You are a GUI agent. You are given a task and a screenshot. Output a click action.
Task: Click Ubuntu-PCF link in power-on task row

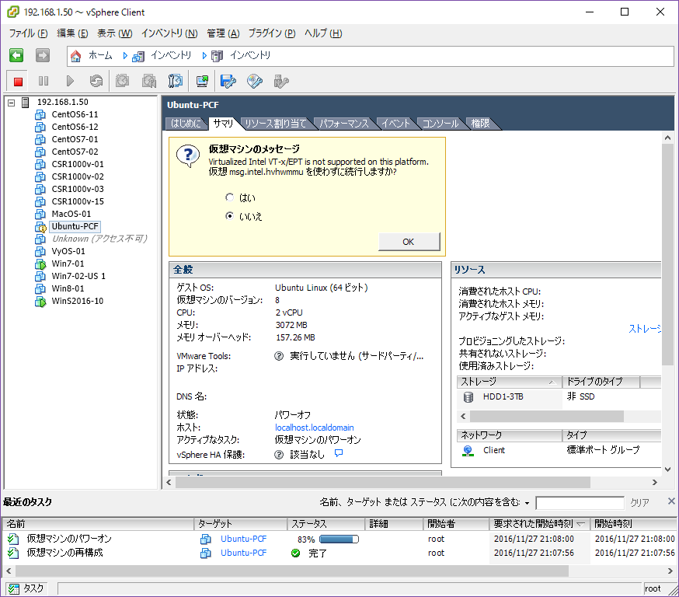click(x=243, y=539)
